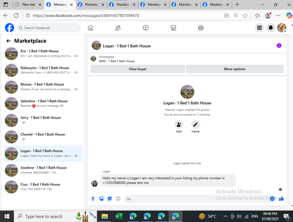293x222 pixels.
Task: Click the View buyer button
Action: 138,69
